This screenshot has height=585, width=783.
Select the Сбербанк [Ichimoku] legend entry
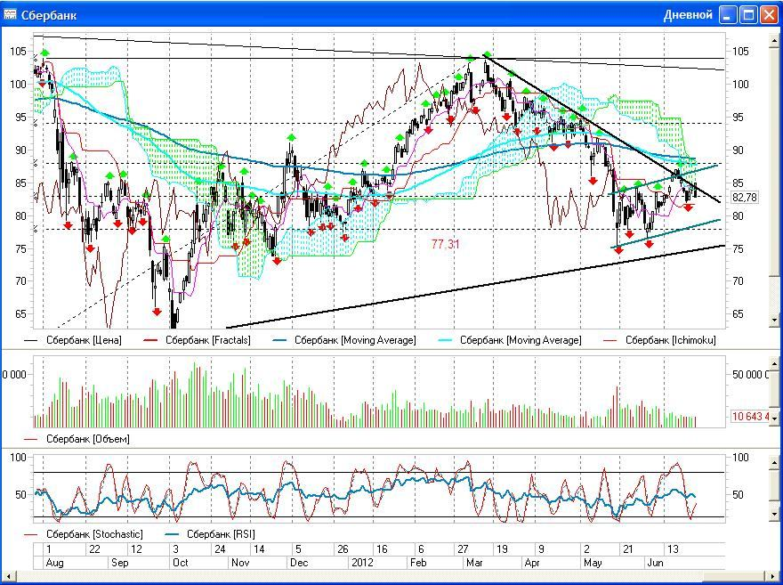pos(670,339)
